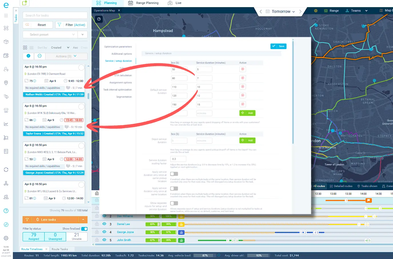Click the map optimization gear icon
This screenshot has width=393, height=259.
(316, 11)
